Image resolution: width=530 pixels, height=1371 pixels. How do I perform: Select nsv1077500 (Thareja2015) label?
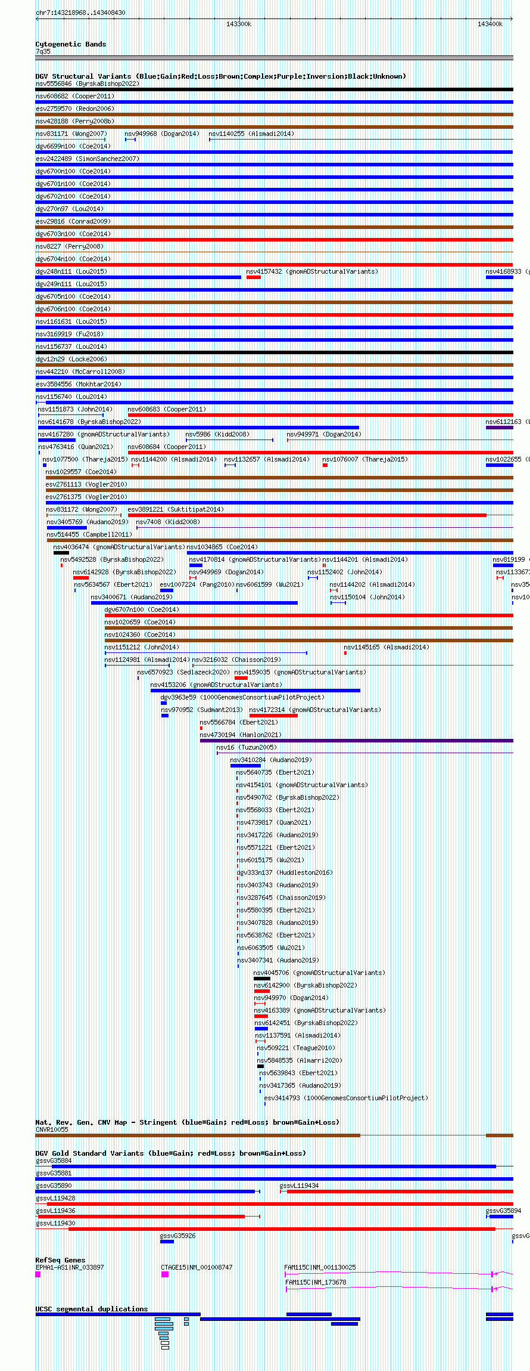pos(85,459)
